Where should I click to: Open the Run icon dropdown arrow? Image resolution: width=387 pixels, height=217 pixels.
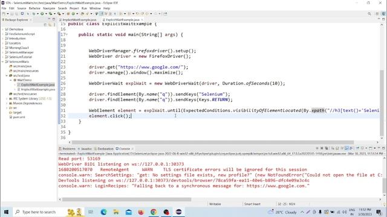[x=46, y=14]
